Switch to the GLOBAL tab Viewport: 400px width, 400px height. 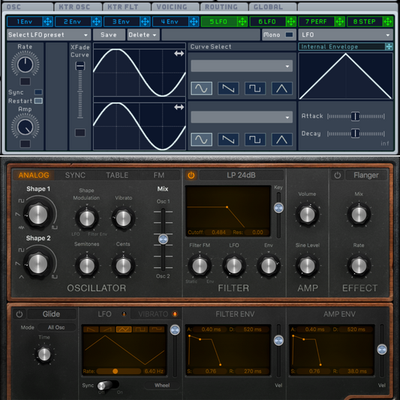pyautogui.click(x=272, y=7)
